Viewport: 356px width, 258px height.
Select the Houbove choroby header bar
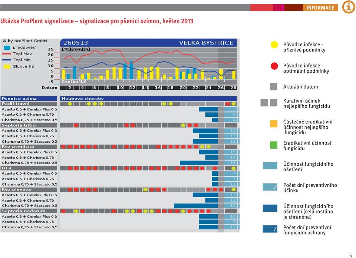148,99
